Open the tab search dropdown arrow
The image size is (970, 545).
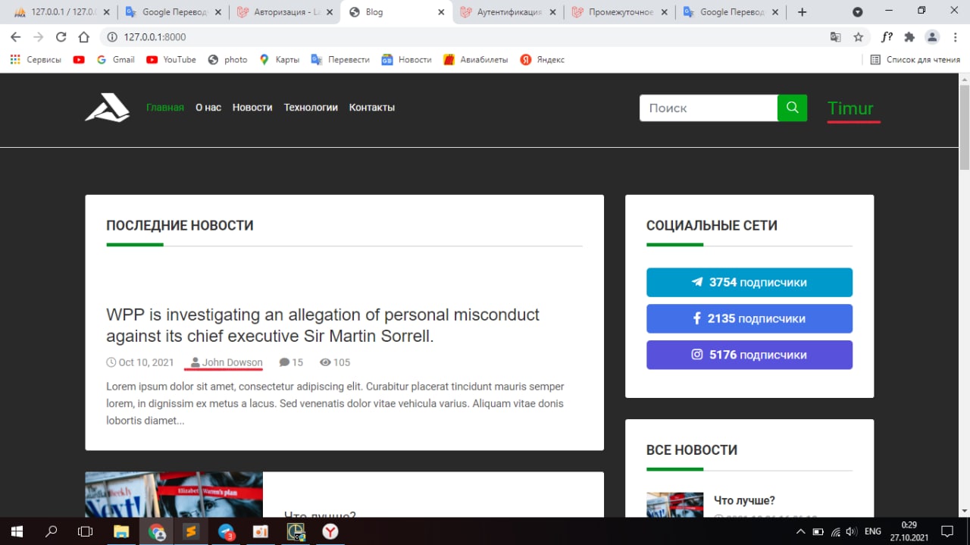coord(858,12)
